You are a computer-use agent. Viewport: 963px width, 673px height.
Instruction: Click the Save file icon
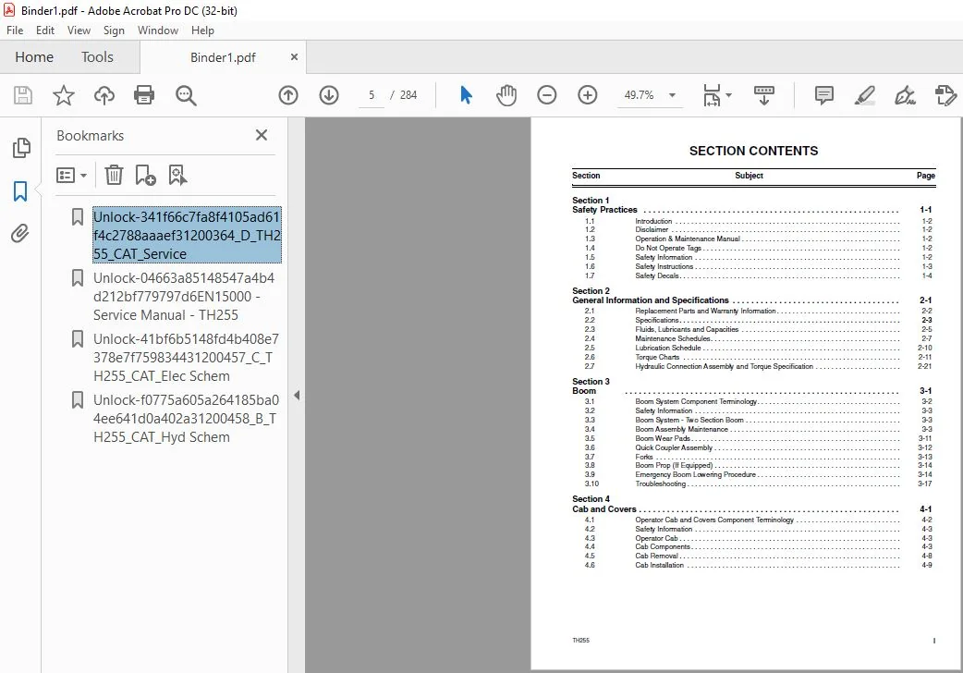point(23,95)
